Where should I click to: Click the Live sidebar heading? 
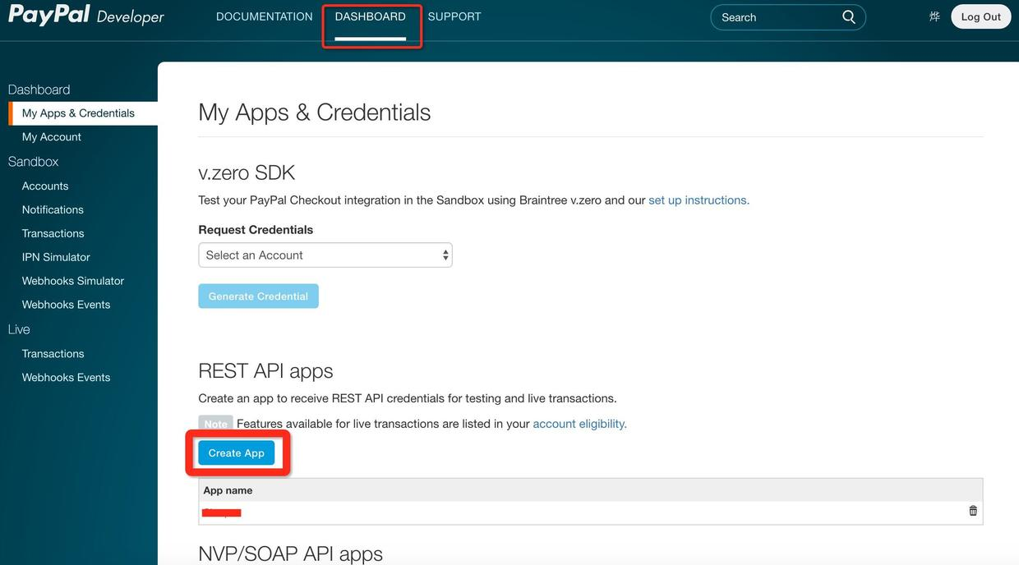point(19,329)
